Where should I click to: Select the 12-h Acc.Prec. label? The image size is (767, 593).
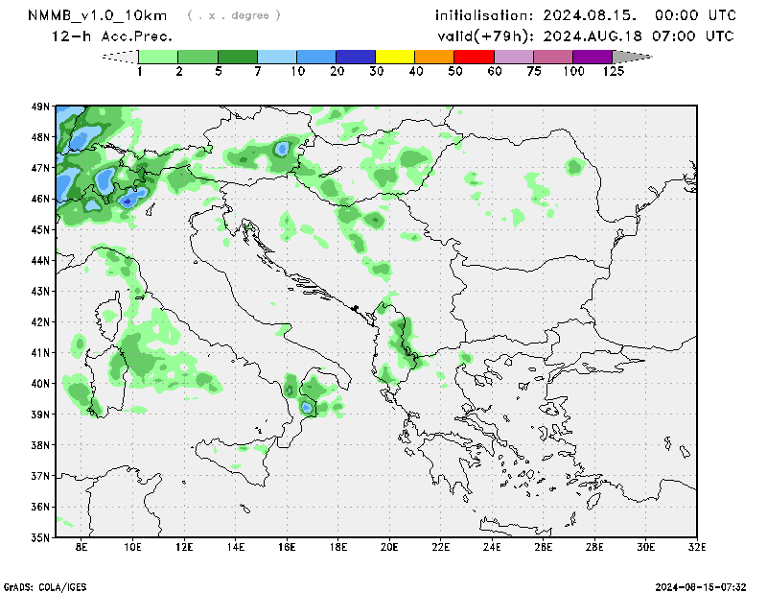tap(112, 36)
